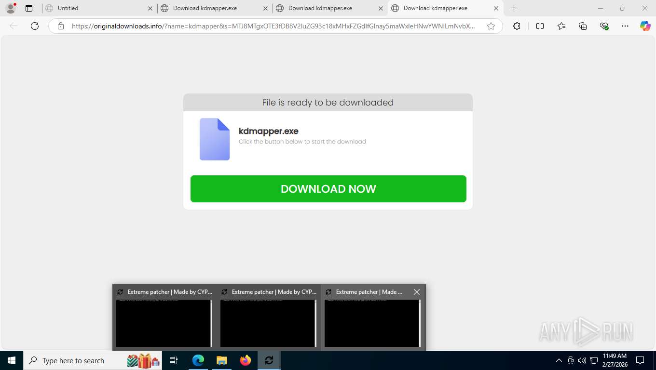Close the third Extreme patcher preview
Image resolution: width=656 pixels, height=370 pixels.
417,292
